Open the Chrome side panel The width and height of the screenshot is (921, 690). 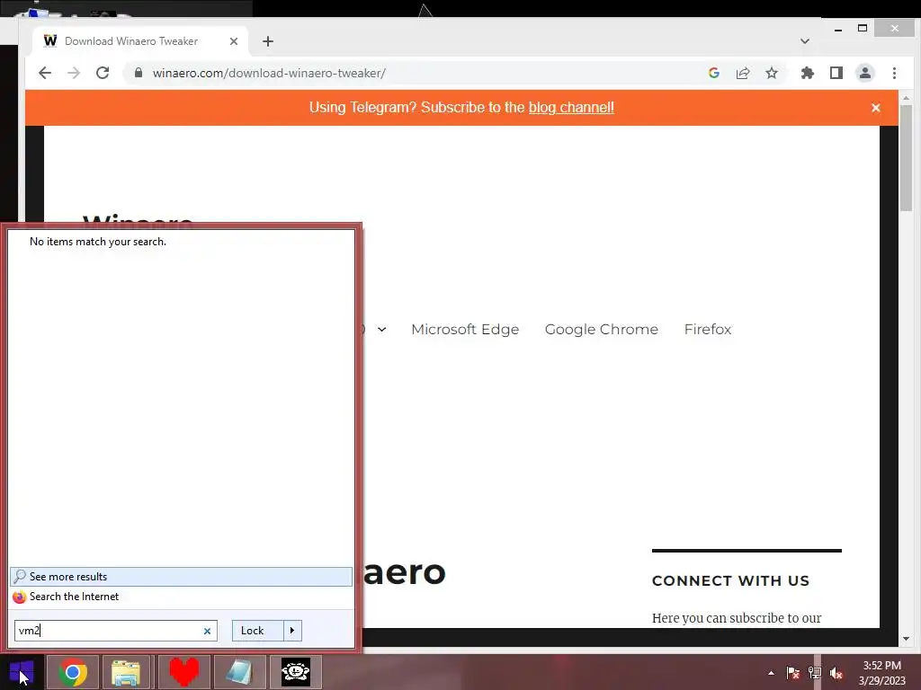836,73
